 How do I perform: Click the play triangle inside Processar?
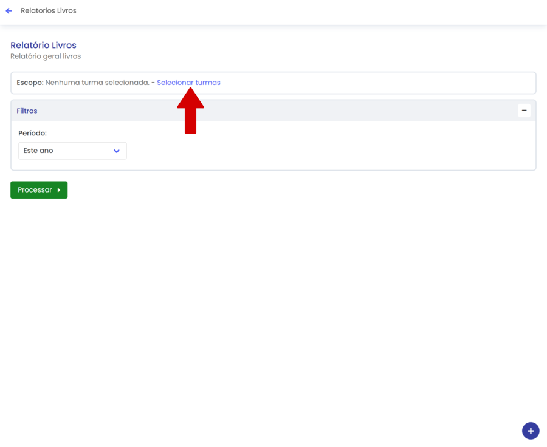(x=59, y=190)
